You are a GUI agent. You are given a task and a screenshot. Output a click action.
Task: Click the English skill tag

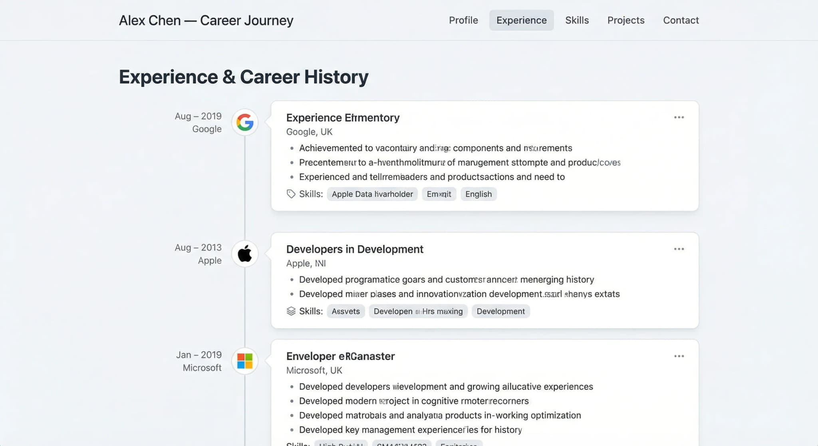click(x=478, y=194)
